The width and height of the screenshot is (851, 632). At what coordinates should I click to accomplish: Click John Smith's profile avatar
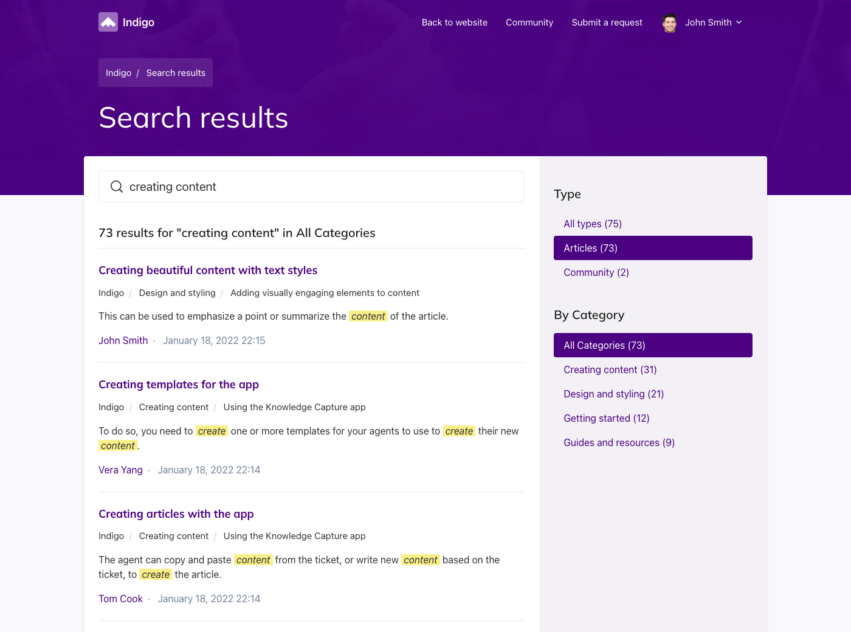(x=670, y=22)
